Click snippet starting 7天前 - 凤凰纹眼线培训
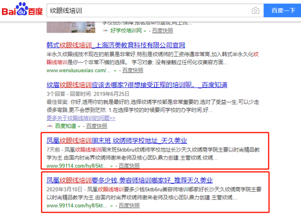 click(x=153, y=154)
